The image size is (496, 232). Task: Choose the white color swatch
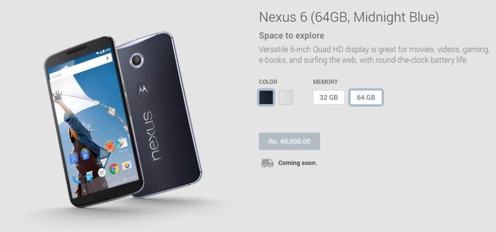tap(286, 97)
